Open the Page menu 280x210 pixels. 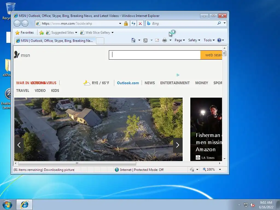coord(180,40)
